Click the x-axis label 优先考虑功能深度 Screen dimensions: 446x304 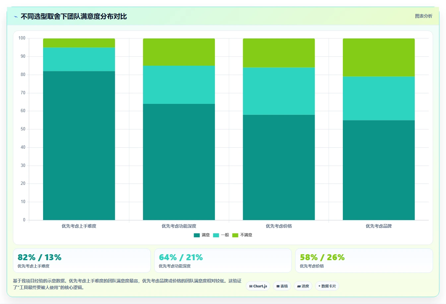tap(179, 226)
